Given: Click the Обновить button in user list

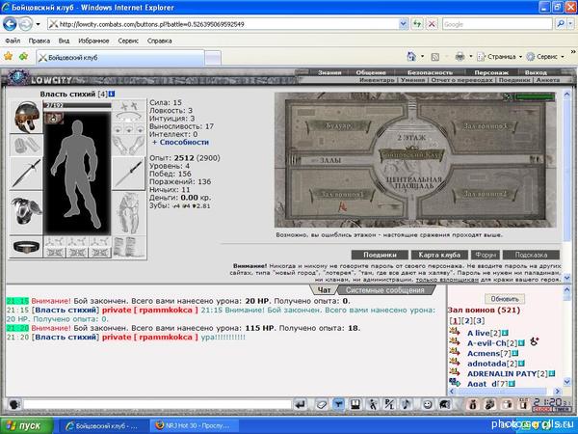Looking at the screenshot, I should click(505, 299).
